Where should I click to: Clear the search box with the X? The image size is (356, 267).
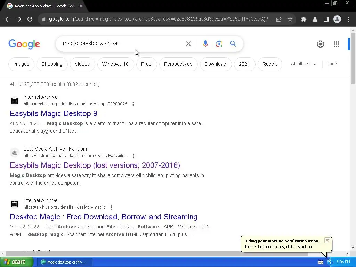(x=188, y=44)
